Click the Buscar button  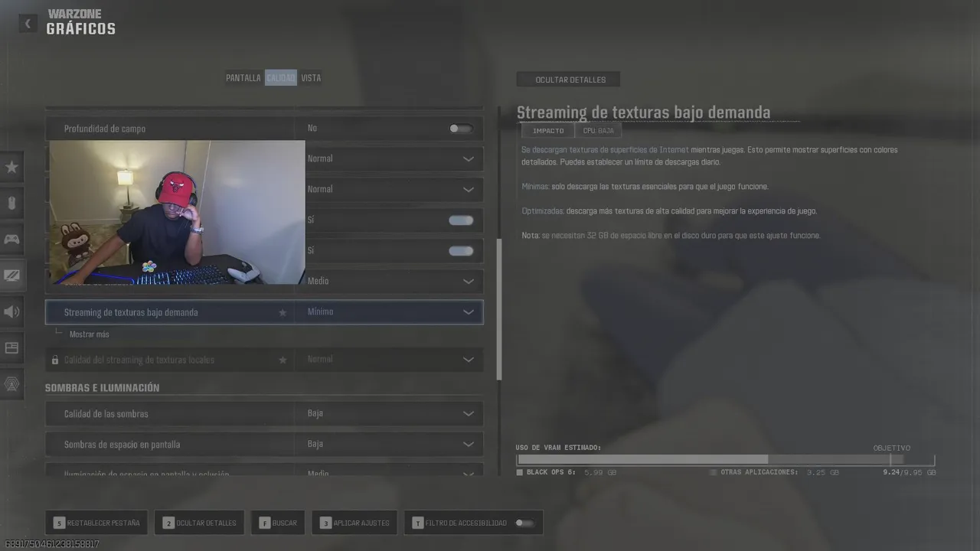278,523
